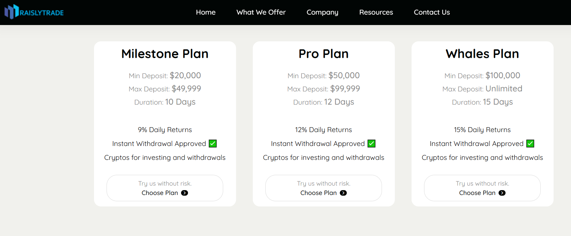Image resolution: width=571 pixels, height=236 pixels.
Task: Click the RaislyTrade logo icon
Action: click(x=11, y=12)
